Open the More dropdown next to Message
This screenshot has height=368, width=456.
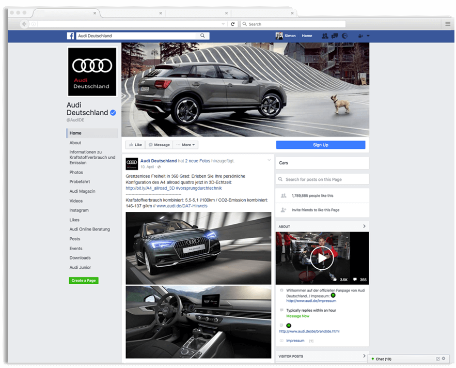click(186, 144)
